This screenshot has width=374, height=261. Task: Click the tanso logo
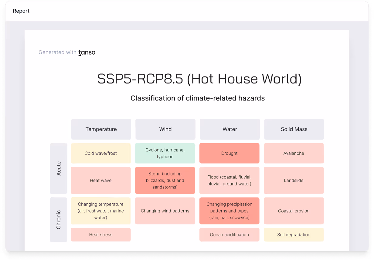(x=87, y=53)
